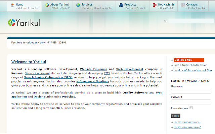The image size is (215, 134).
Task: Open 'Need help? Access Support Now' link
Action: coord(193,70)
